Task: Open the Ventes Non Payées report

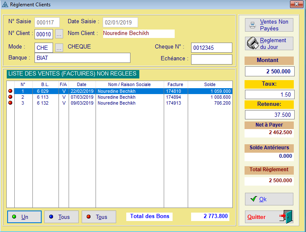Action: click(269, 25)
